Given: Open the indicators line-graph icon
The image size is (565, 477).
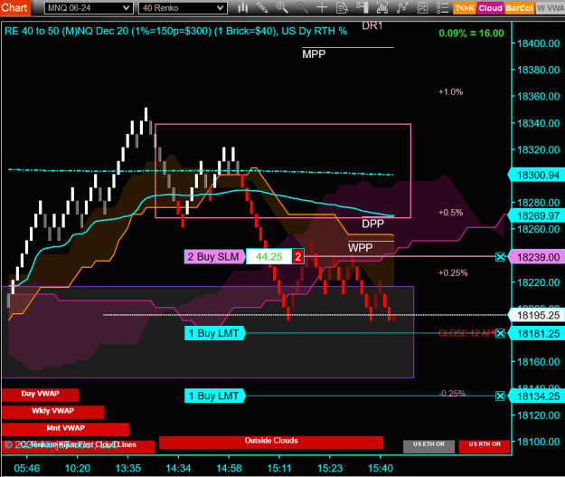Looking at the screenshot, I should pyautogui.click(x=402, y=7).
